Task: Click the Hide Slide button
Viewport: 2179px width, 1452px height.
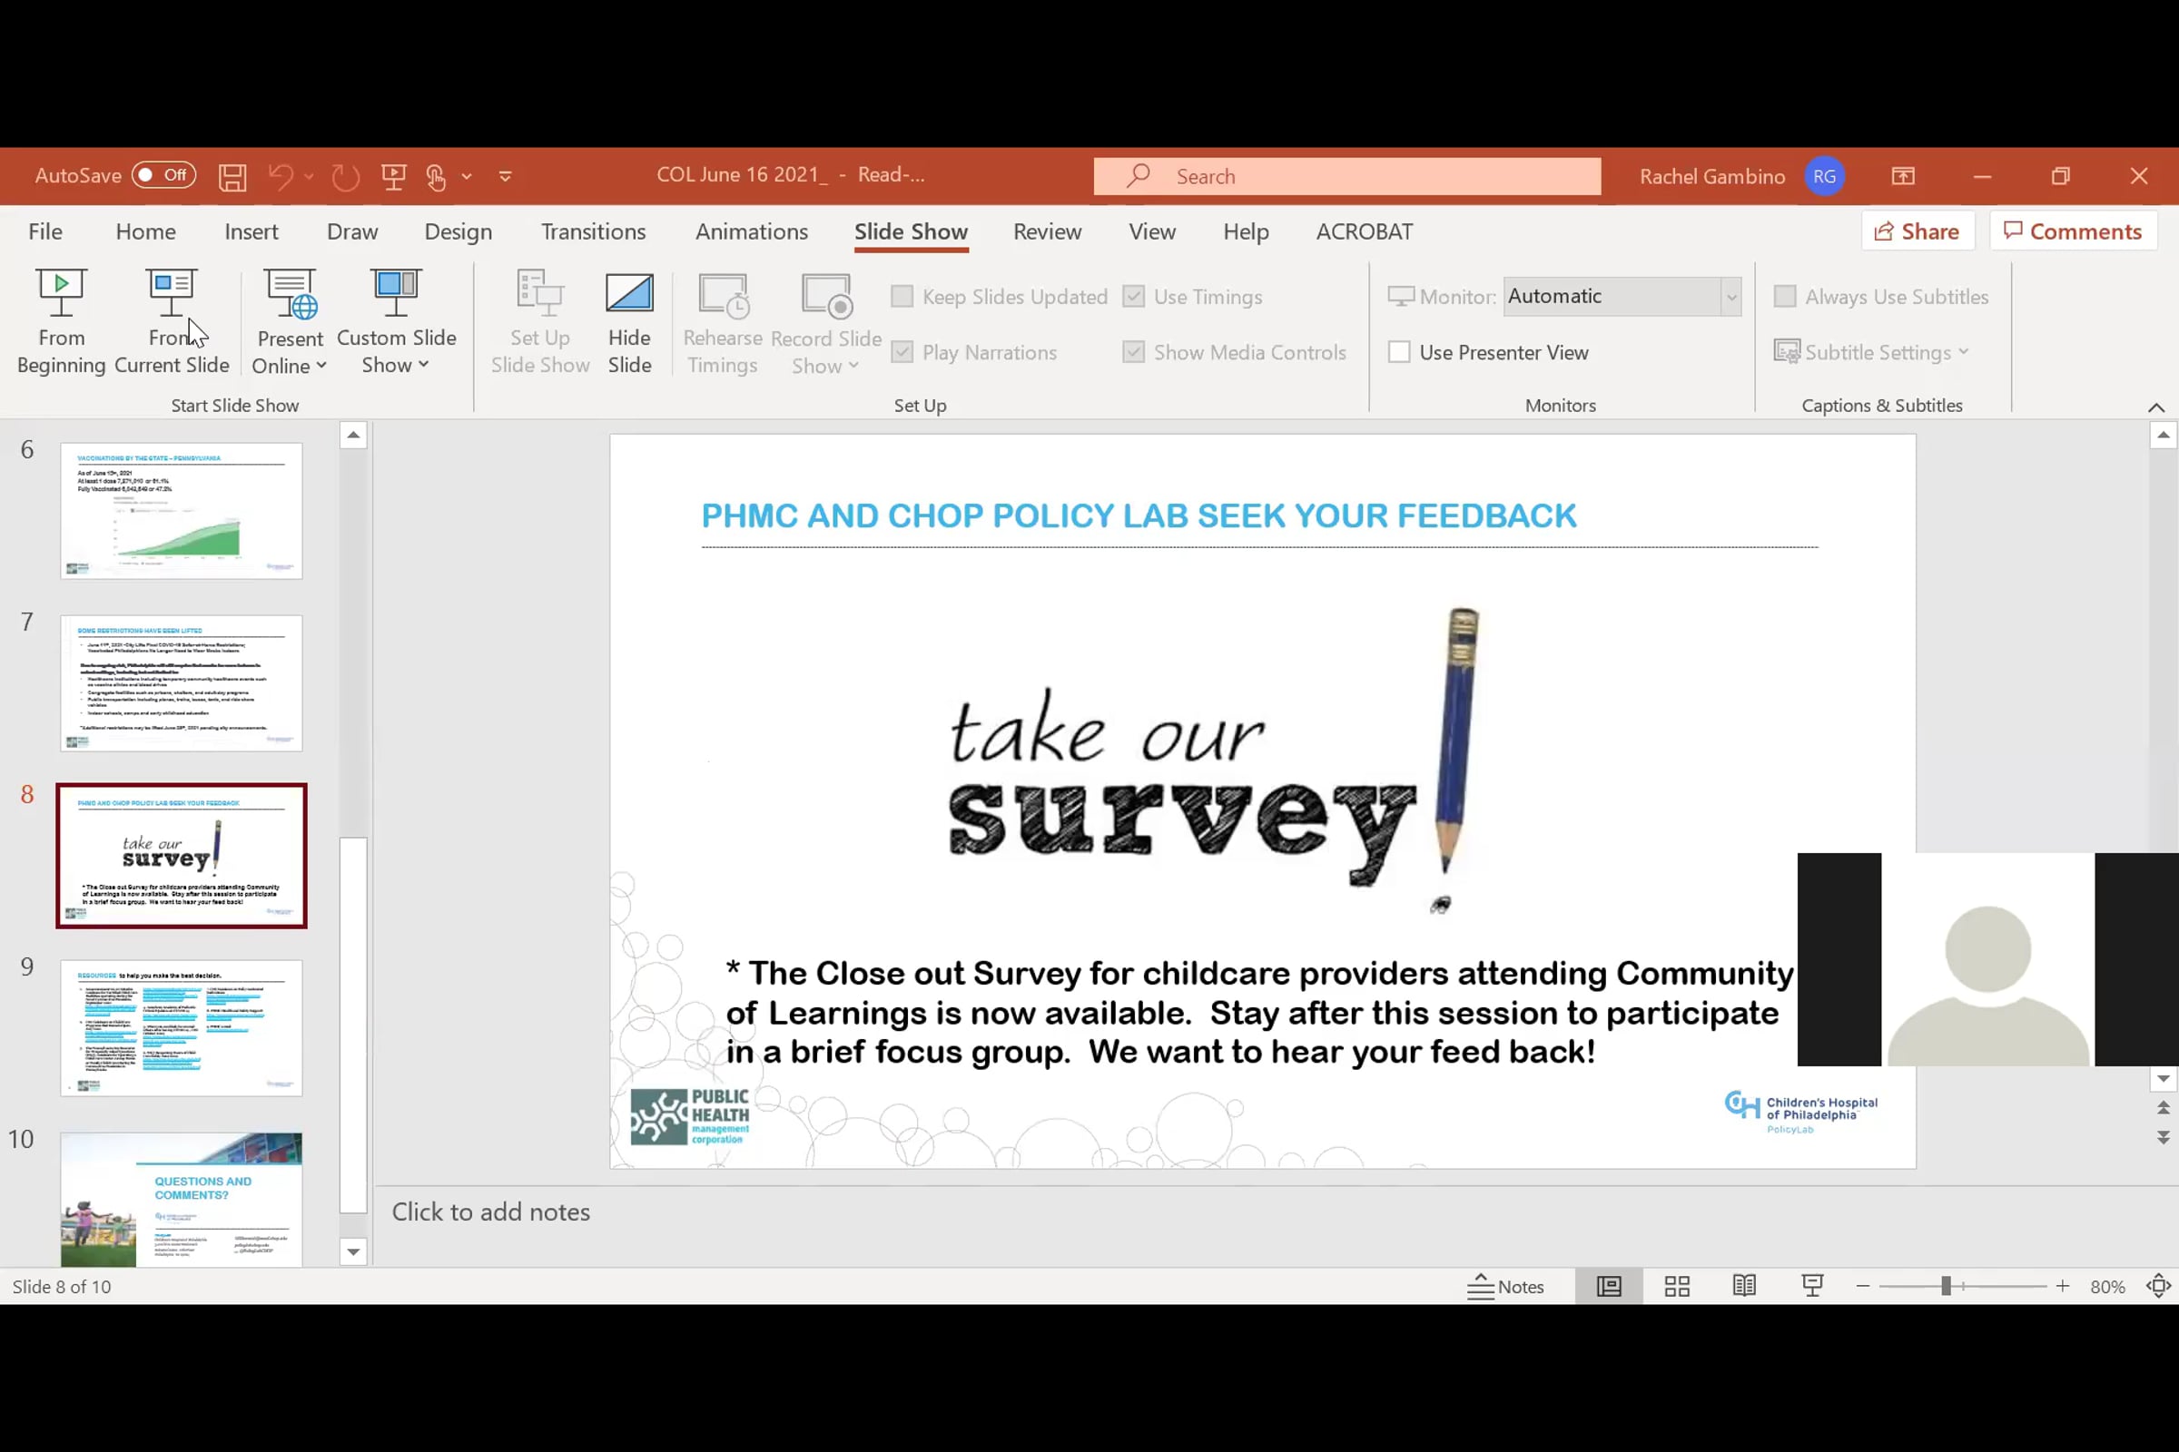Action: [x=629, y=321]
